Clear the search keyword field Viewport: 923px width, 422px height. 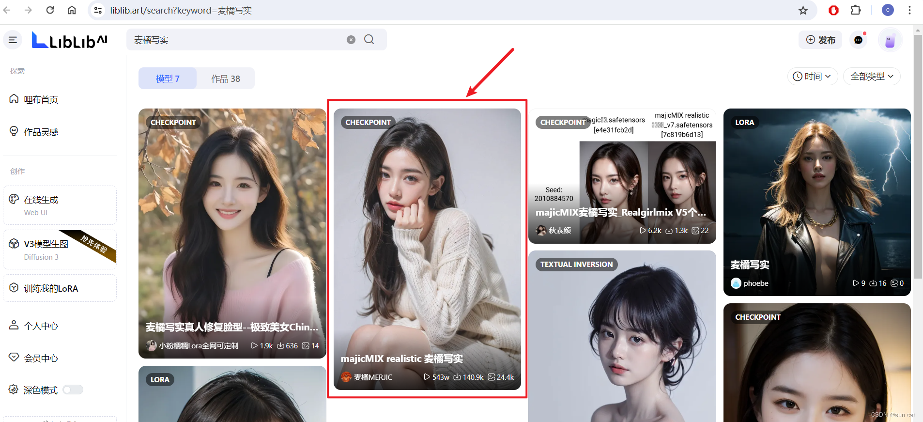[351, 40]
